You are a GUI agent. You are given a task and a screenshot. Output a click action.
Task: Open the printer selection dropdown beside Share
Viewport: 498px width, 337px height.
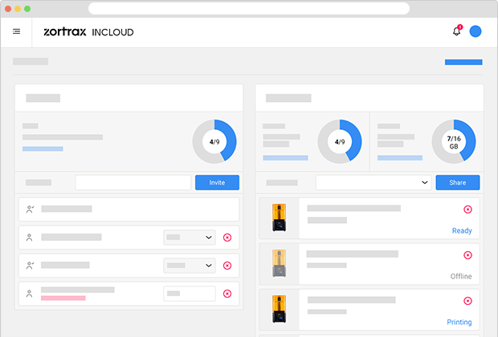coord(373,183)
